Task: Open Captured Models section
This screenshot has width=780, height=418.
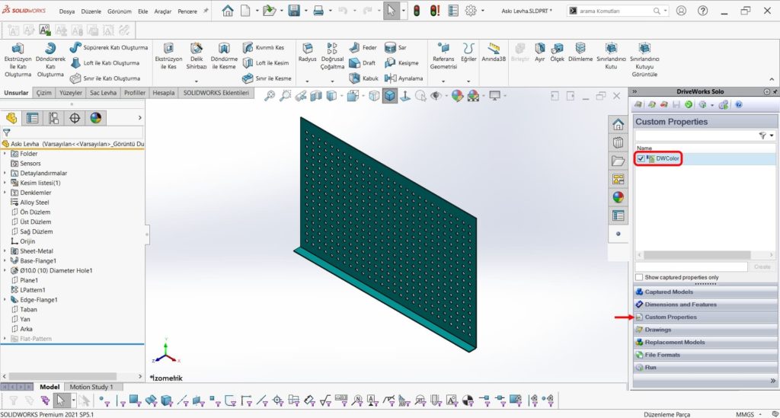Action: 705,292
